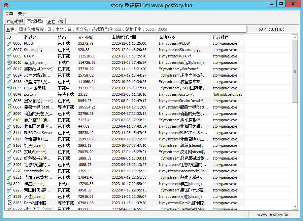This screenshot has width=303, height=221.
Task: Sort by the 大小(MB) column header
Action: coord(93,37)
